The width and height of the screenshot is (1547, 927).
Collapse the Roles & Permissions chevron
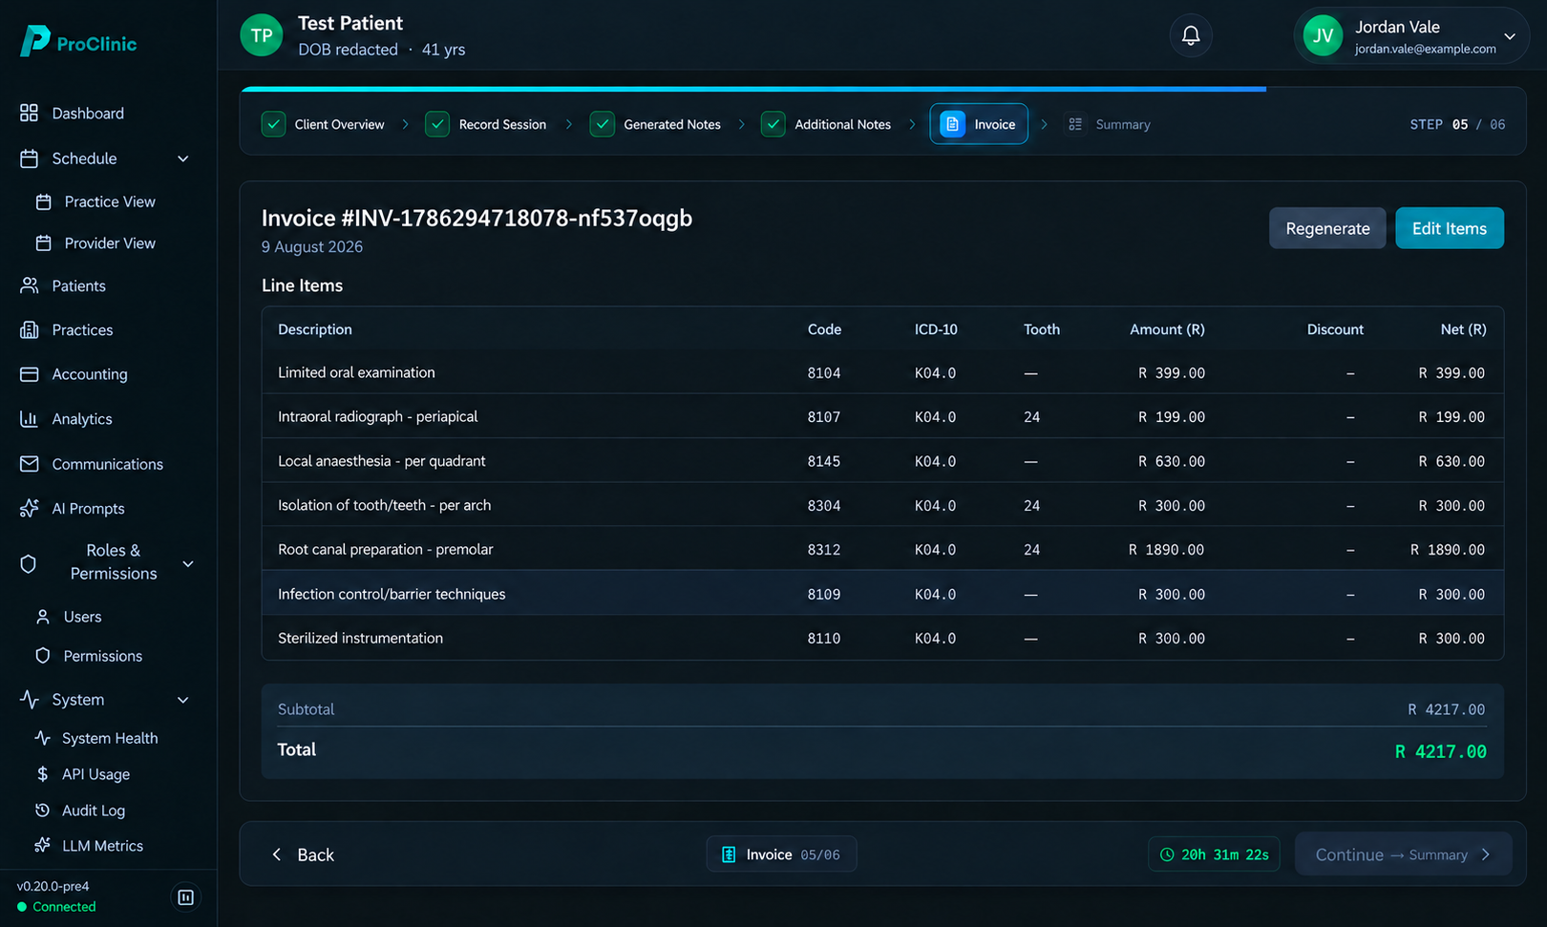(188, 563)
